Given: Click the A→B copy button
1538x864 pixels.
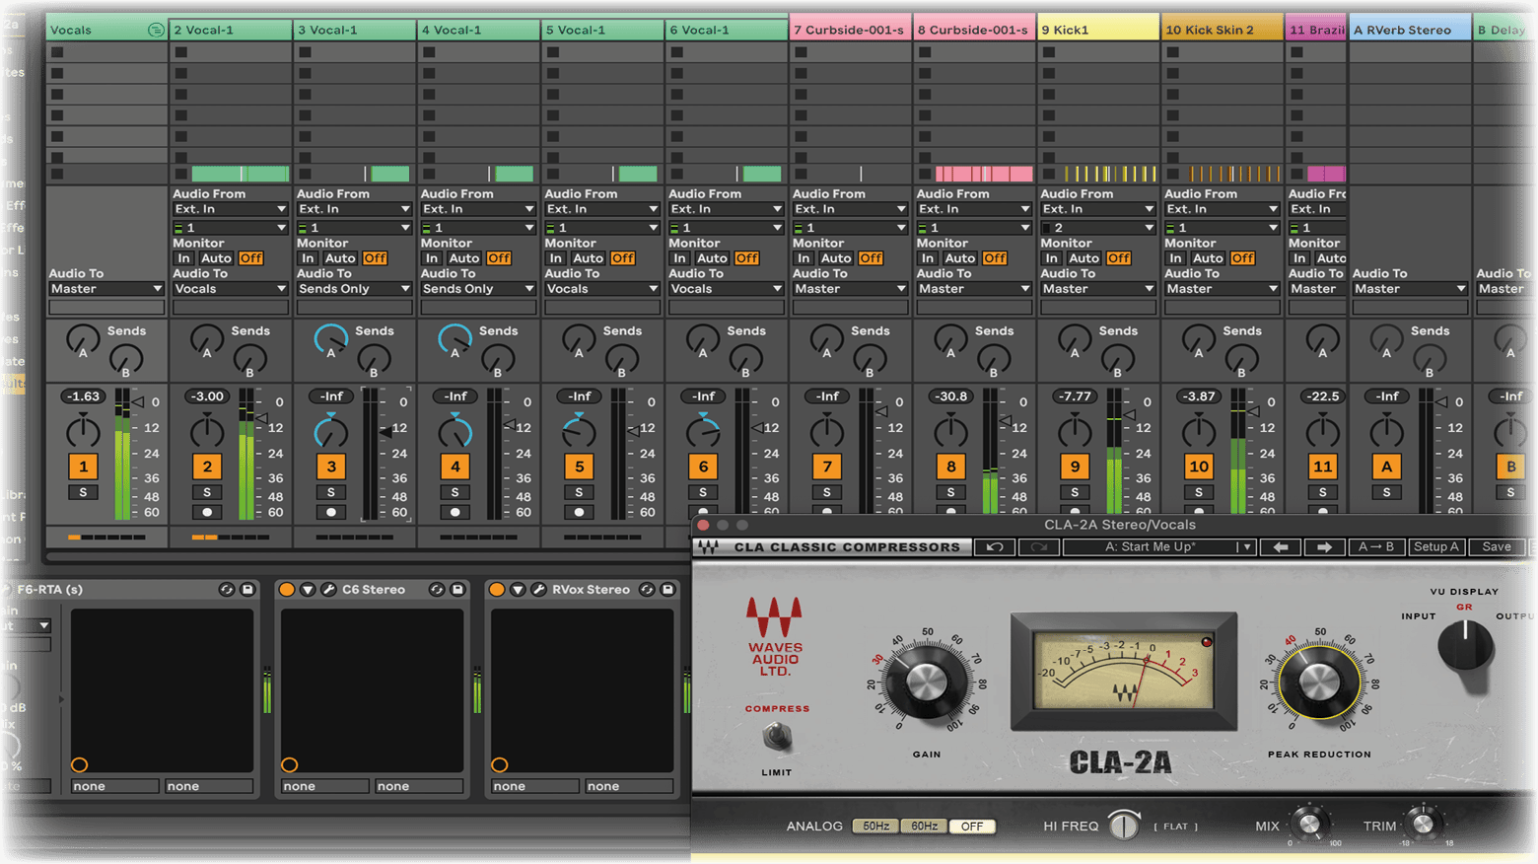Looking at the screenshot, I should click(1376, 547).
